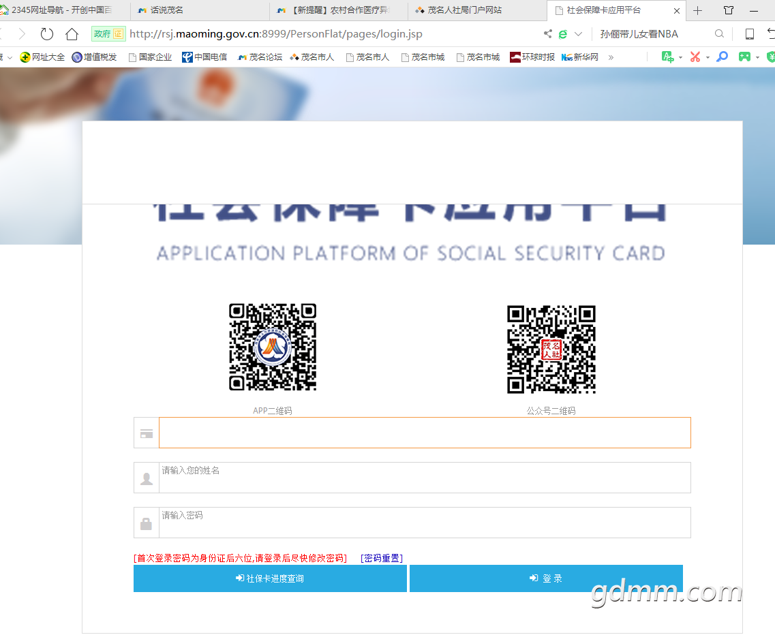Viewport: 775px width, 635px height.
Task: Click the 政府 certificate badge
Action: (108, 34)
